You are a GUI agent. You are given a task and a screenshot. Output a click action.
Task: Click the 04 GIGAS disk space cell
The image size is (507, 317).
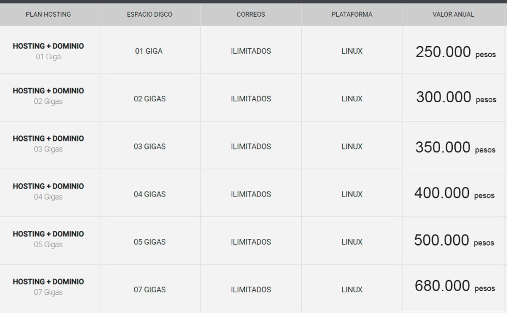pos(150,194)
